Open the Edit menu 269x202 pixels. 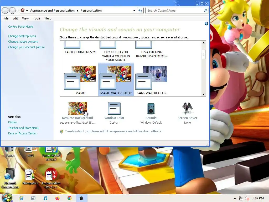(x=15, y=18)
